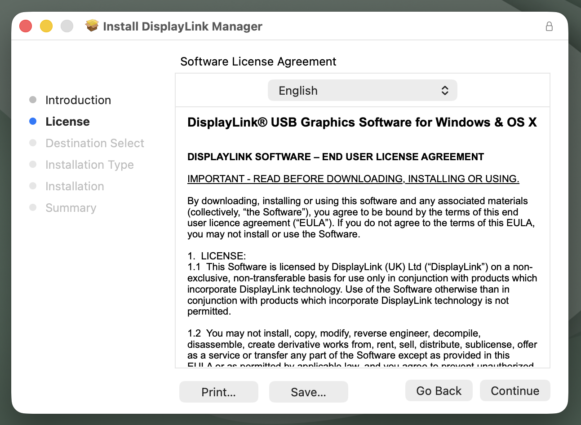Click the lock icon in title bar
Screen dimensions: 581x425
(549, 26)
